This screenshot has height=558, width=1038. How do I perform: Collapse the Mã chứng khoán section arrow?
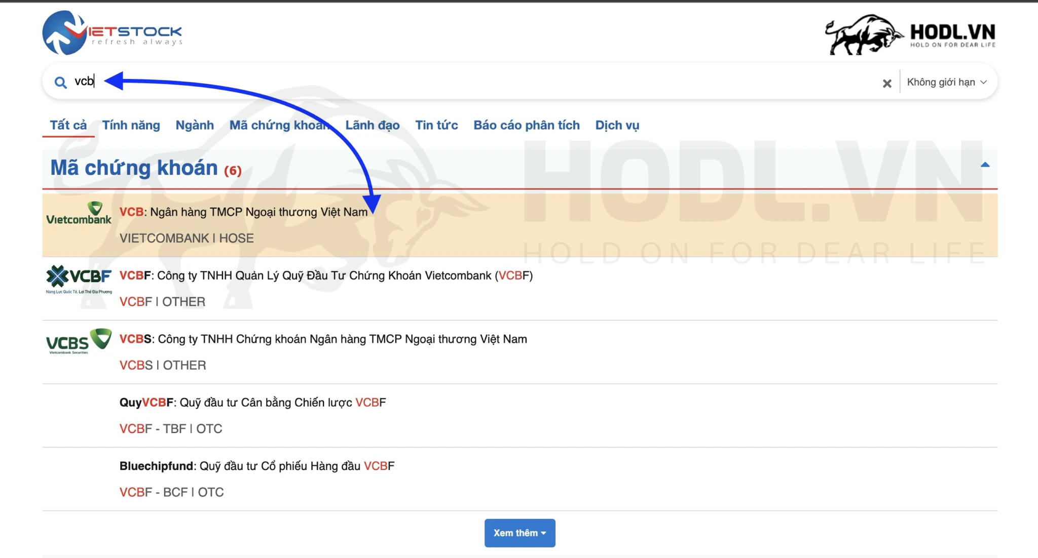985,165
